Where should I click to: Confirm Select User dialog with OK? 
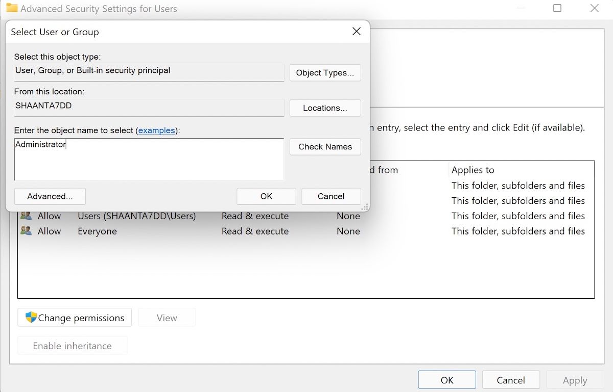[266, 196]
